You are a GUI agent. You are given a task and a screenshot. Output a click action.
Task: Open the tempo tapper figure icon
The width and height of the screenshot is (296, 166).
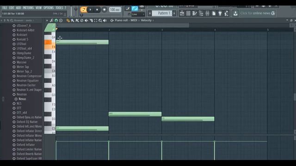(x=227, y=13)
